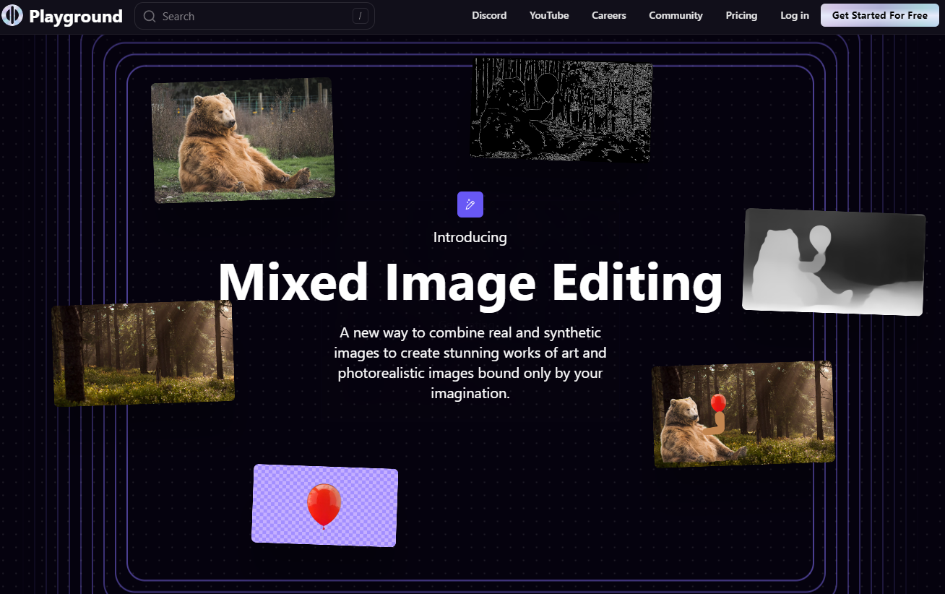This screenshot has width=945, height=594.
Task: Open the Community page
Action: (x=676, y=15)
